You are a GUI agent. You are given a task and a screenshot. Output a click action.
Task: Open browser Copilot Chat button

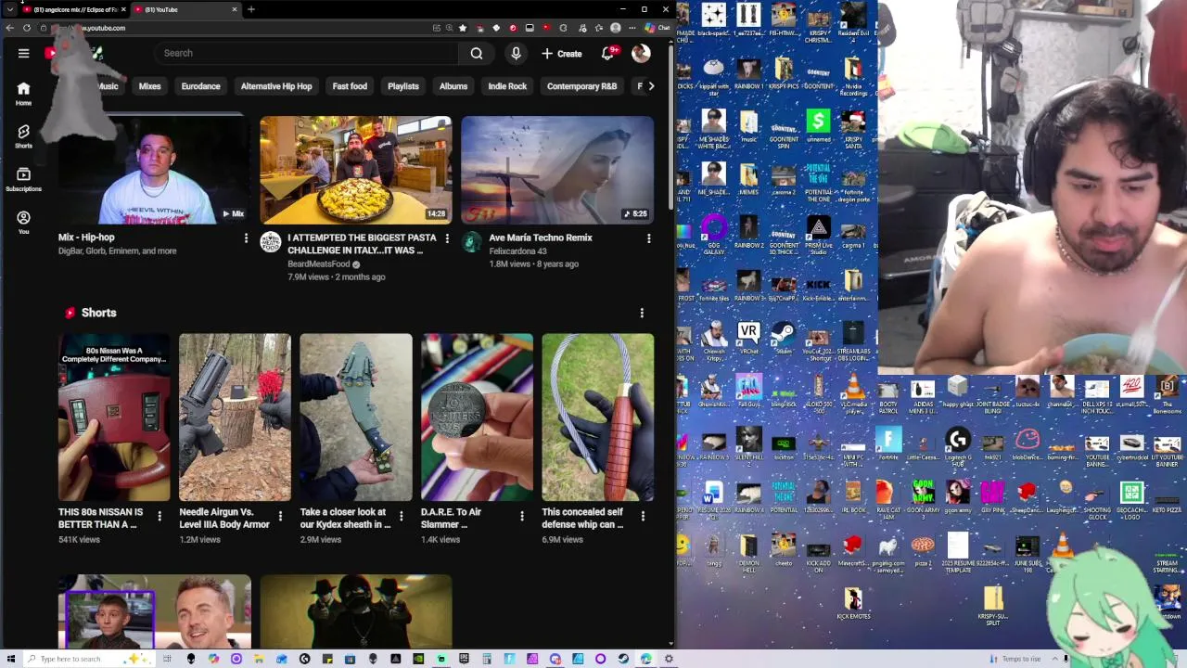point(658,28)
